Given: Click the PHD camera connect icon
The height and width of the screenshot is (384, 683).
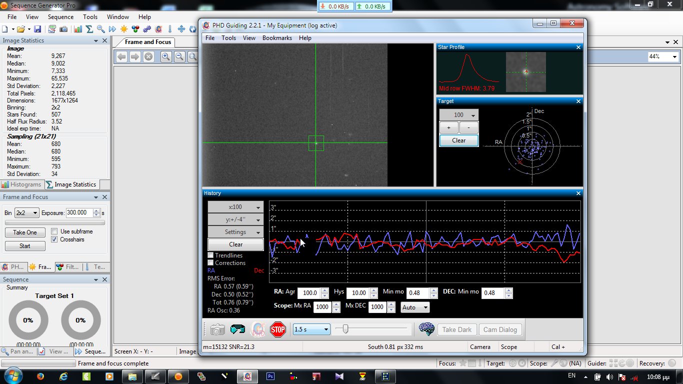Looking at the screenshot, I should pyautogui.click(x=217, y=329).
